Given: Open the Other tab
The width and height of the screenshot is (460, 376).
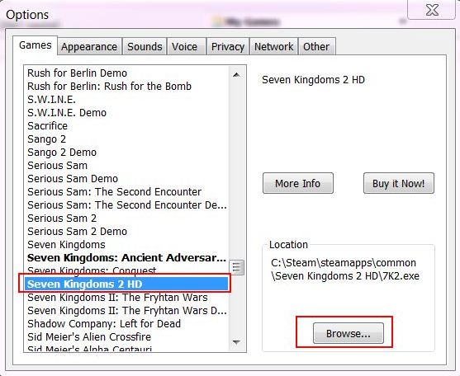Looking at the screenshot, I should [x=316, y=46].
